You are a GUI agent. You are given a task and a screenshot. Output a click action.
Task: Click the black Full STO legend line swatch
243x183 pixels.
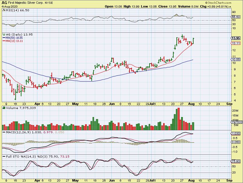(4, 156)
